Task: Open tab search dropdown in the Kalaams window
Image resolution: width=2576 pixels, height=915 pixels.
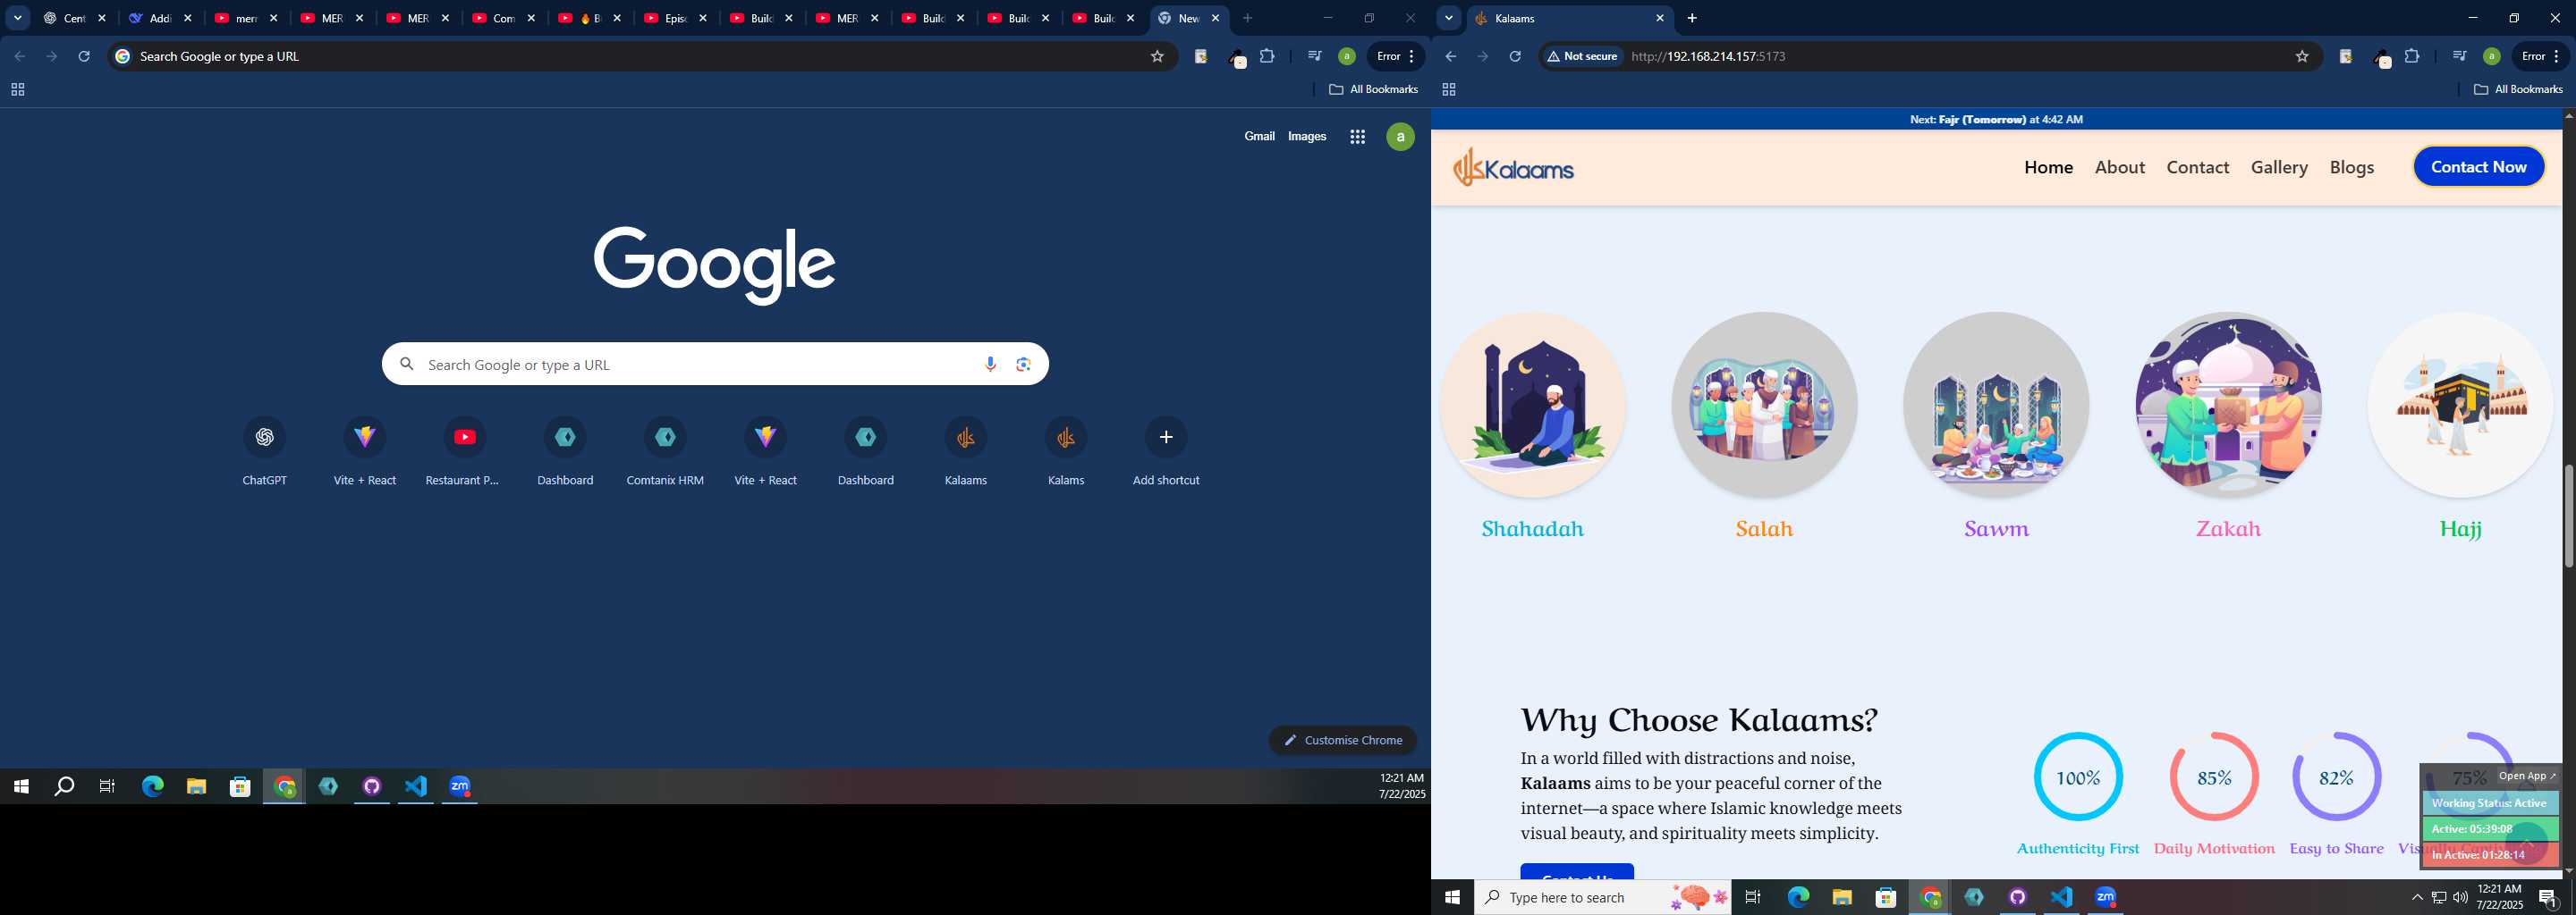Action: coord(1448,18)
